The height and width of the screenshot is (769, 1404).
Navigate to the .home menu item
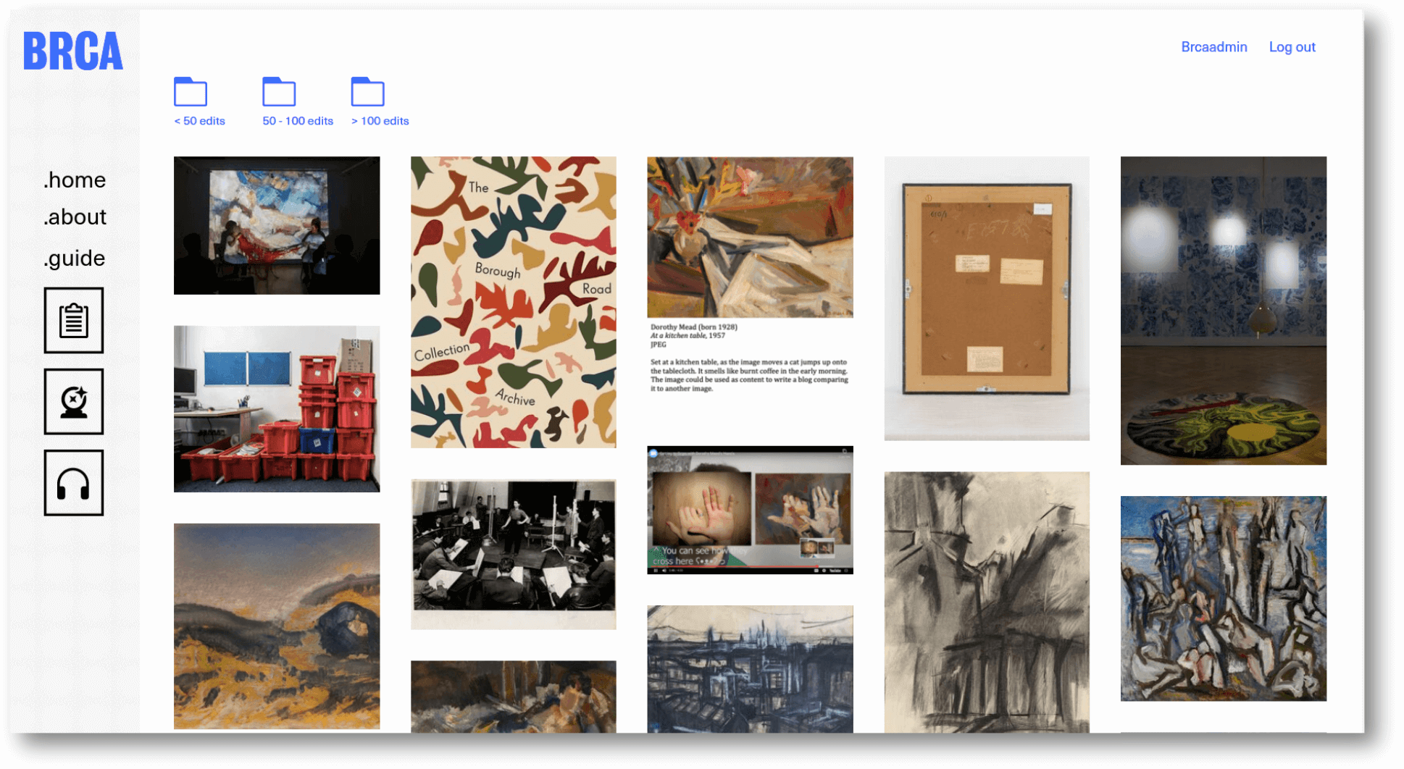(x=75, y=180)
